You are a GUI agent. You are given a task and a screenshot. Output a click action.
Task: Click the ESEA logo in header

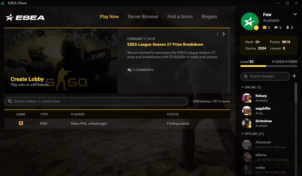[25, 17]
